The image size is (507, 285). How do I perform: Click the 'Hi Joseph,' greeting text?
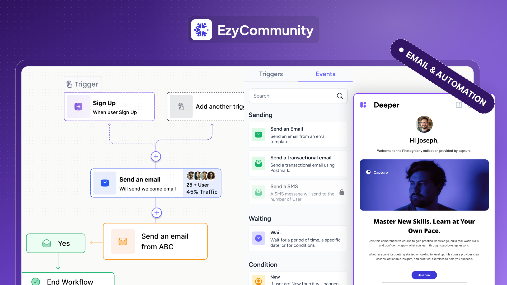[424, 141]
